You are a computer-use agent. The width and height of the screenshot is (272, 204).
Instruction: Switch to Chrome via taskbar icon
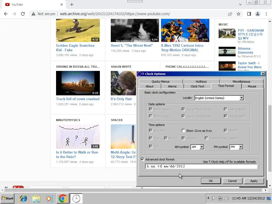pyautogui.click(x=63, y=198)
